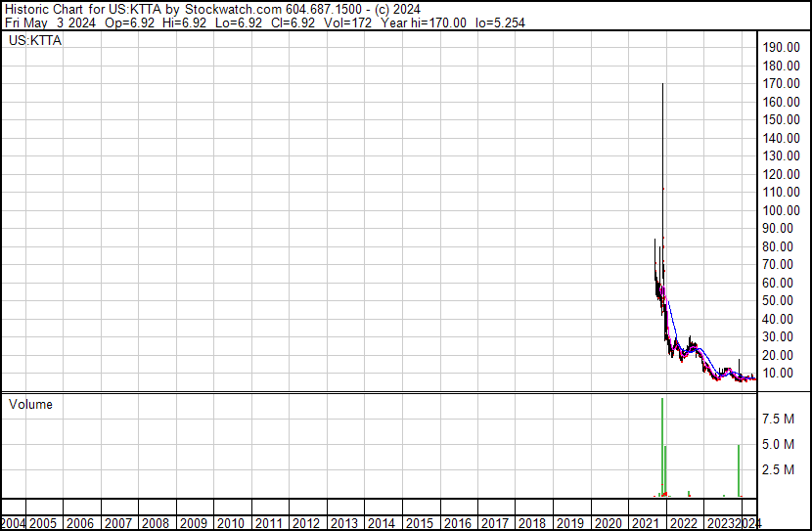812x531 pixels.
Task: Select the 2005 year label on axis
Action: pos(43,523)
